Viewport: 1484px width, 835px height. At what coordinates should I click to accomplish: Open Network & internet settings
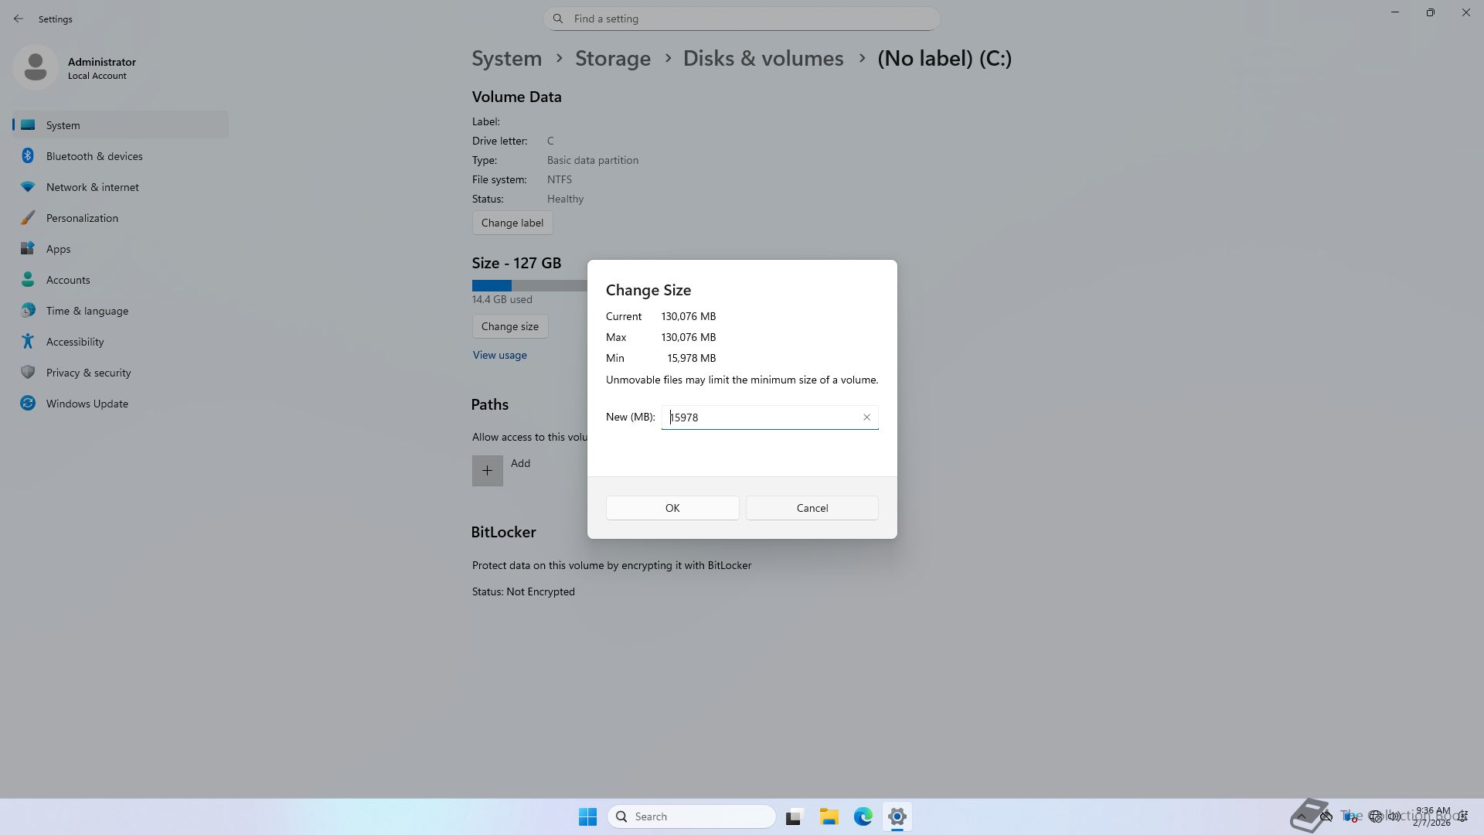pyautogui.click(x=92, y=187)
